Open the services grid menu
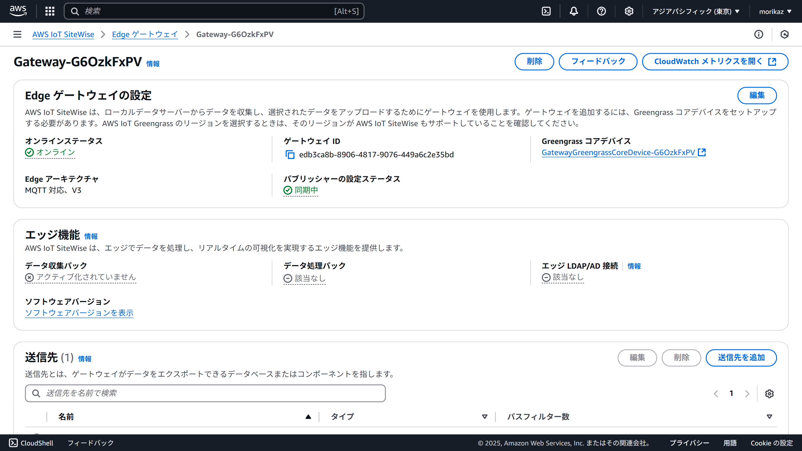 pos(50,11)
